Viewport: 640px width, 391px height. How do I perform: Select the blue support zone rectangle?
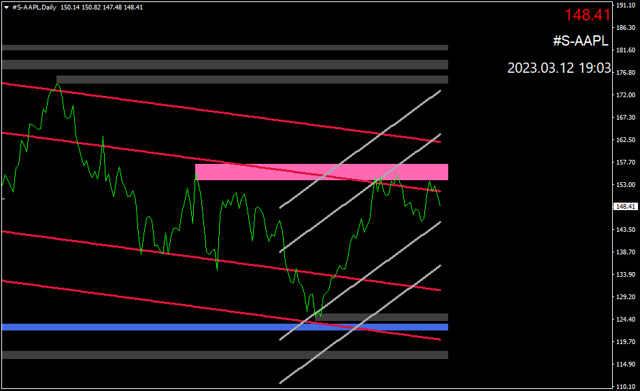[x=225, y=327]
